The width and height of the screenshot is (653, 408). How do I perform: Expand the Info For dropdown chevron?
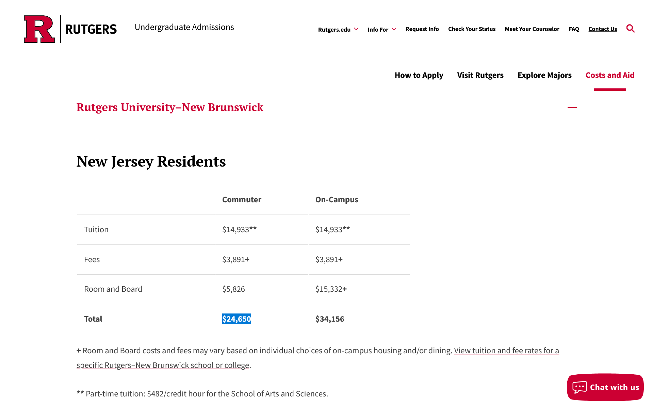coord(394,29)
